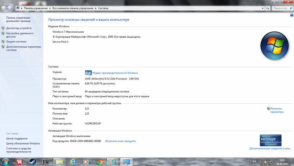This screenshot has height=166, width=294.
Task: Select the Система breadcrumb item
Action: (103, 8)
